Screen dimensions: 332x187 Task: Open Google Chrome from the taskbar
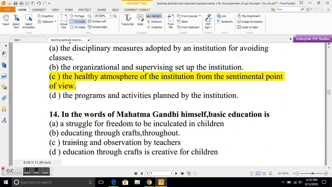pos(149,182)
